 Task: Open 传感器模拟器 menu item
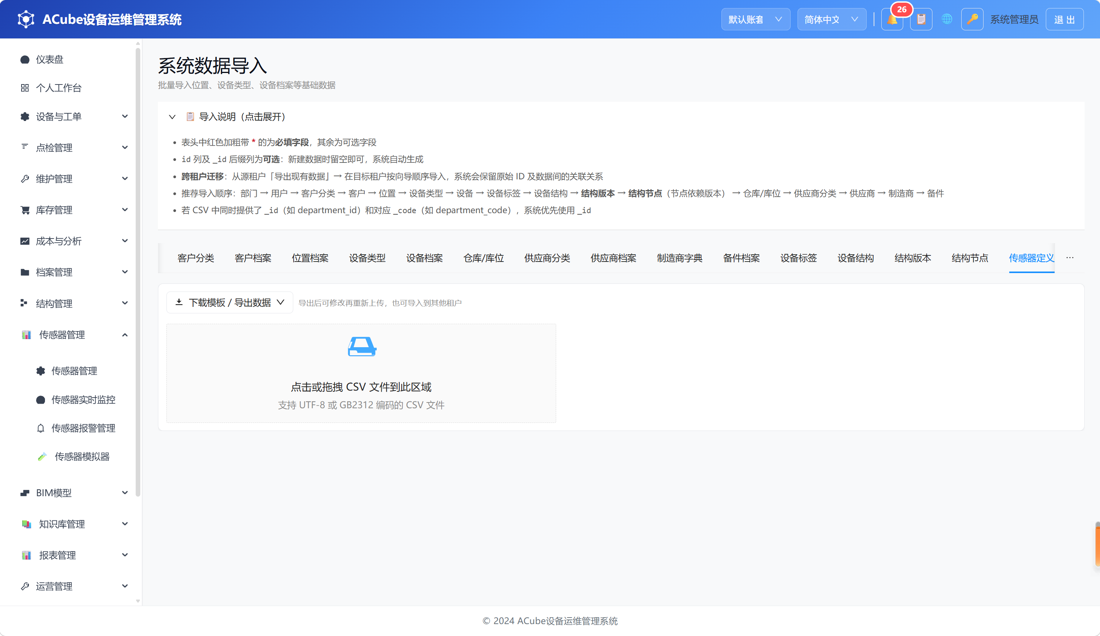(x=82, y=457)
